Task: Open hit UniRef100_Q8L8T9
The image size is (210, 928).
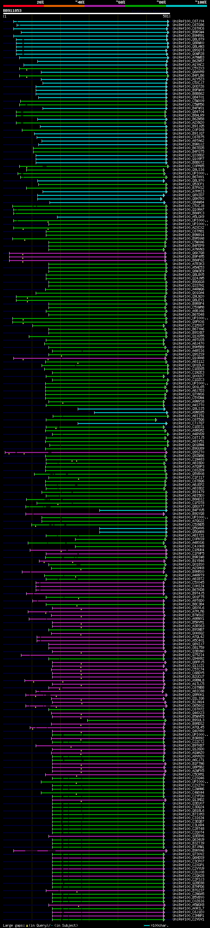Action: click(188, 39)
